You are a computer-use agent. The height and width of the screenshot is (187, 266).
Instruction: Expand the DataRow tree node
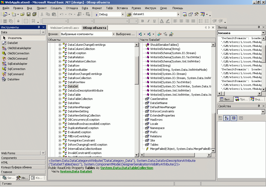[x=60, y=66]
